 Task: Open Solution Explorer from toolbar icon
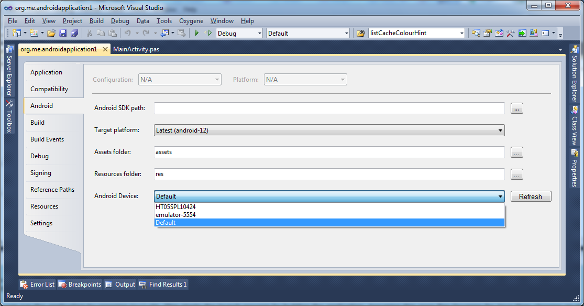click(476, 33)
